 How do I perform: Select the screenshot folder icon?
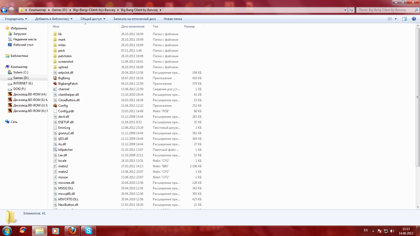(x=55, y=62)
